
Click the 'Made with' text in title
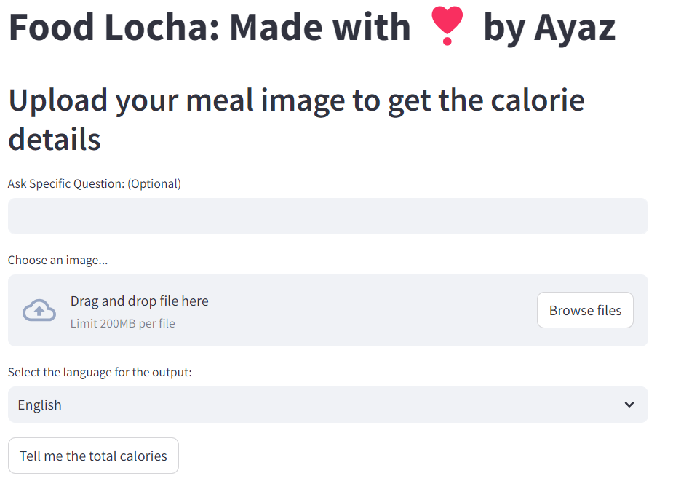tap(320, 28)
